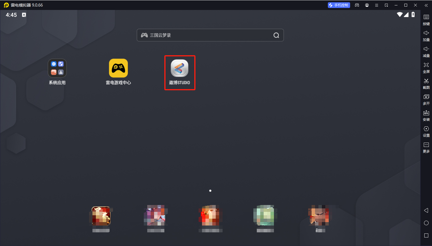
Task: Open the first dock game icon
Action: 101,216
